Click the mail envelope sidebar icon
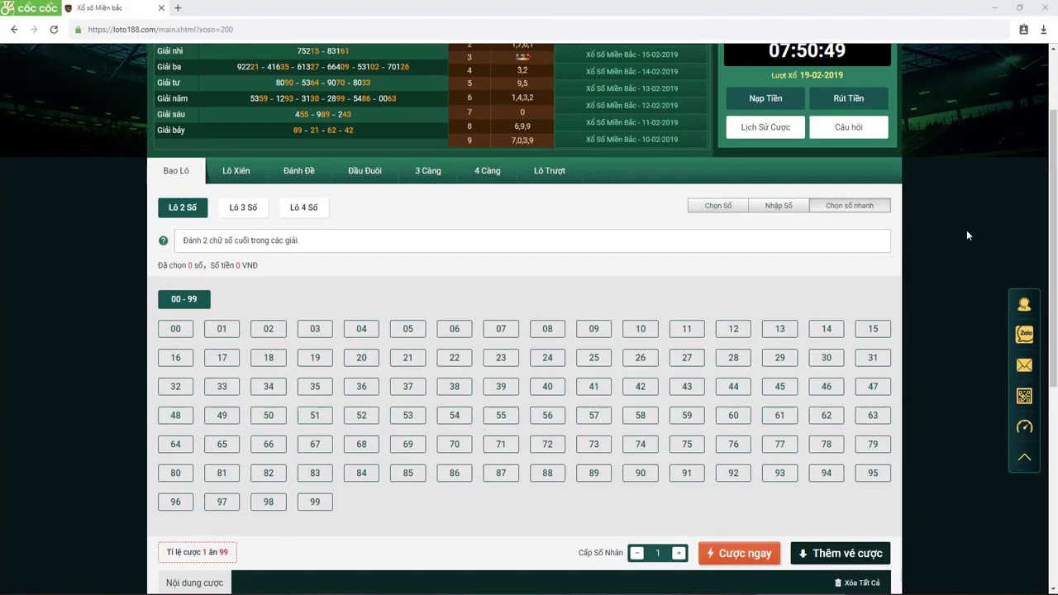Viewport: 1058px width, 595px height. point(1024,365)
